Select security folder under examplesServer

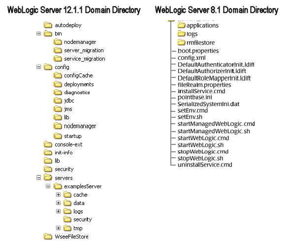tap(83, 219)
